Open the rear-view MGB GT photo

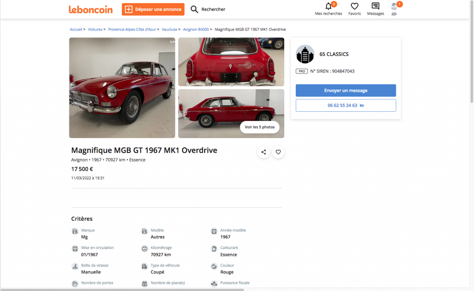[231, 62]
